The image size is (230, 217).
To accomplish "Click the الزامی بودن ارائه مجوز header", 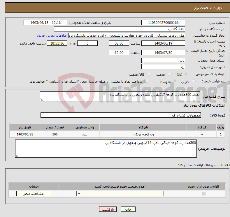I will coord(203,186).
